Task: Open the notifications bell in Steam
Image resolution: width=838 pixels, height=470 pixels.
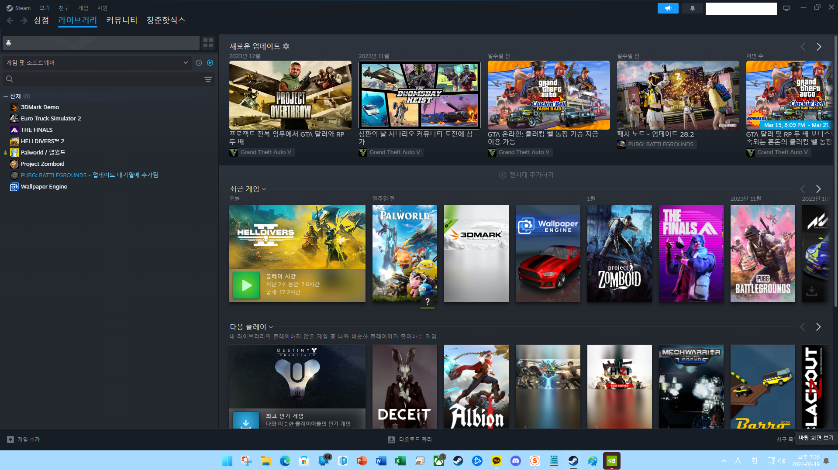Action: [692, 8]
